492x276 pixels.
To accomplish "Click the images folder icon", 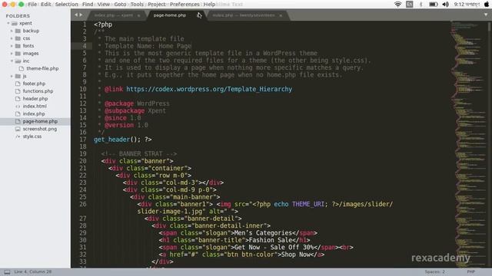I will tap(18, 54).
